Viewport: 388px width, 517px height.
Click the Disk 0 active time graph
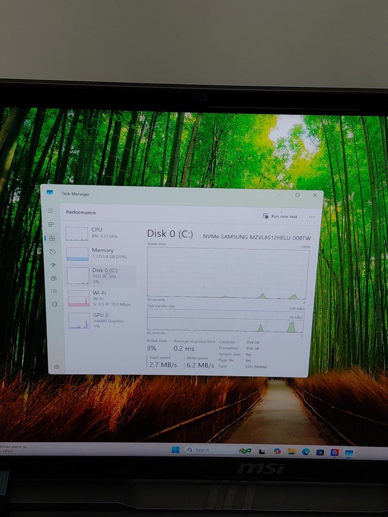pyautogui.click(x=228, y=273)
